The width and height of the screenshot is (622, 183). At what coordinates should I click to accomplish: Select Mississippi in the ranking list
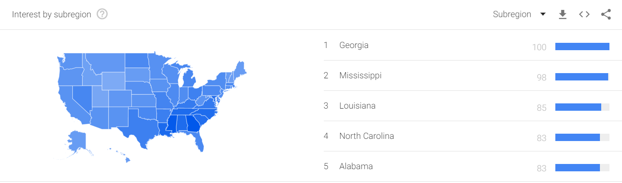[360, 75]
